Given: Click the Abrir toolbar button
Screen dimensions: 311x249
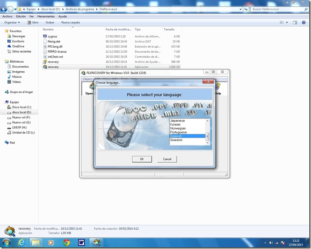Looking at the screenshot, I should [33, 22].
